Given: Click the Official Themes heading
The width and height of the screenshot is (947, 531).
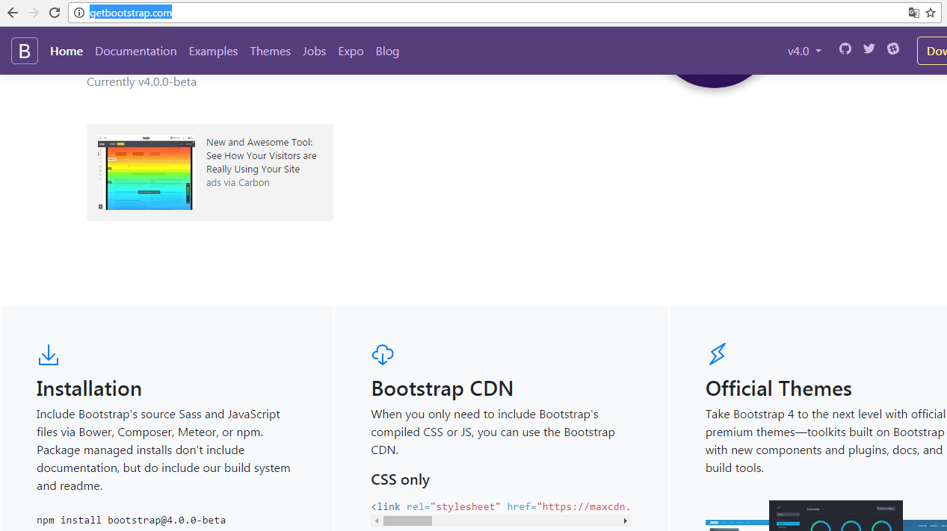Looking at the screenshot, I should pos(779,388).
